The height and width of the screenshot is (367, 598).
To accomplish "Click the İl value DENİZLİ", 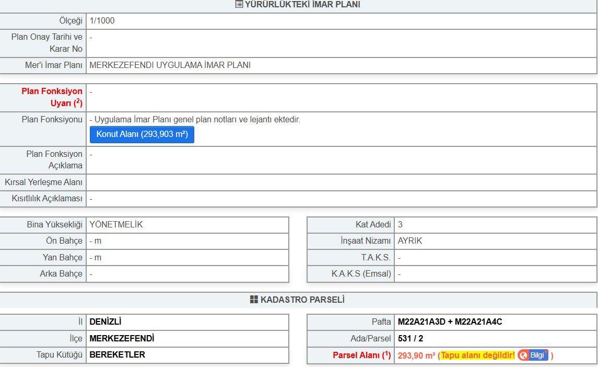I will [x=105, y=322].
